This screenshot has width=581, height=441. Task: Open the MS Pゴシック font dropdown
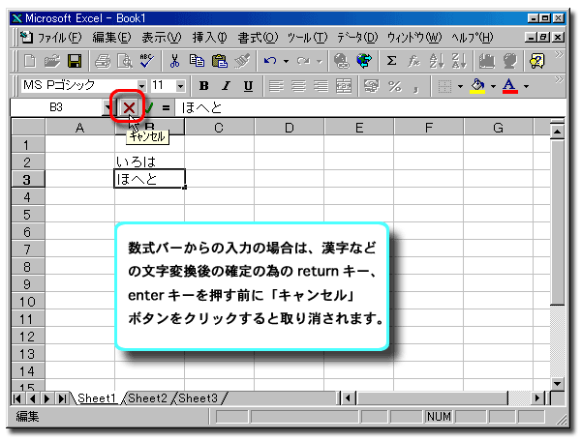pyautogui.click(x=141, y=86)
